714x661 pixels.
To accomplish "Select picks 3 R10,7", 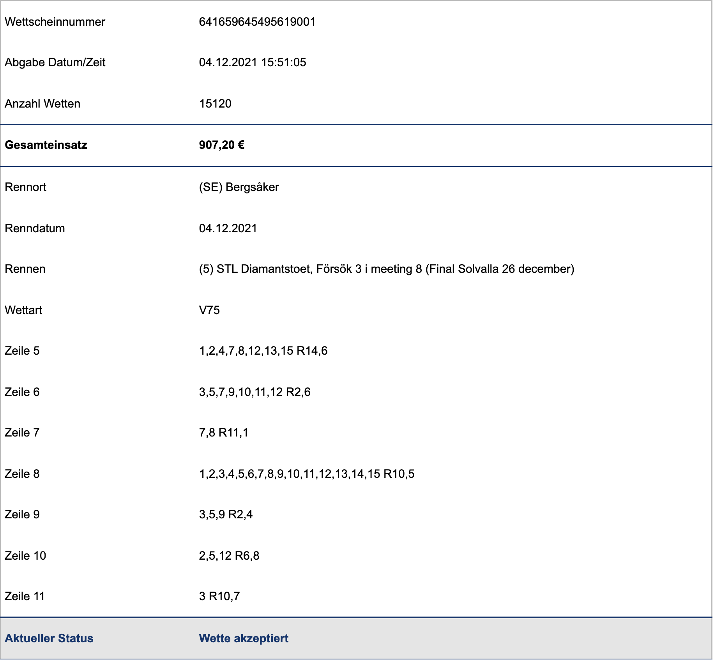I will (x=219, y=596).
